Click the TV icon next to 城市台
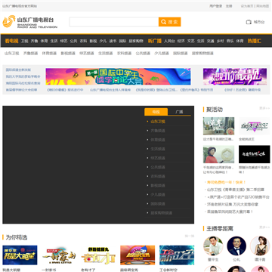 click(249, 22)
